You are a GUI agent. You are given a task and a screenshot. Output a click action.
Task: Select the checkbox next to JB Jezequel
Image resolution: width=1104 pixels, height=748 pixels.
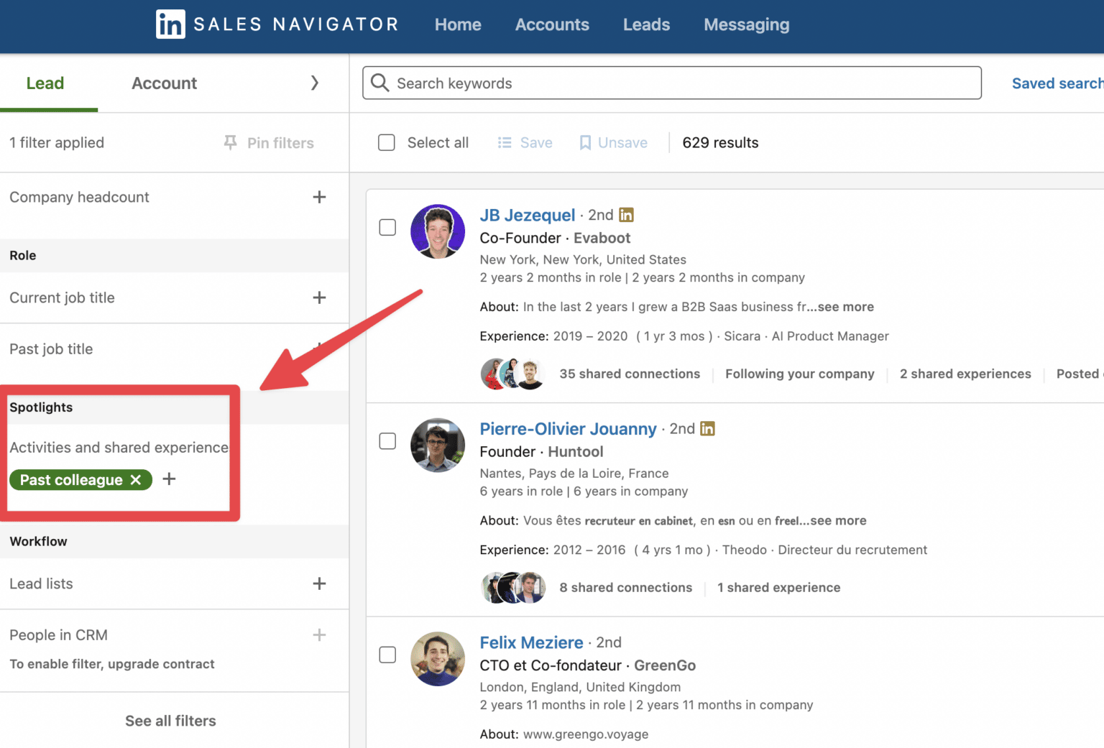click(x=387, y=227)
